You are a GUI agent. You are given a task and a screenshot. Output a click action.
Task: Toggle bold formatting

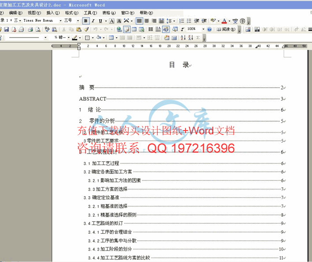86,21
